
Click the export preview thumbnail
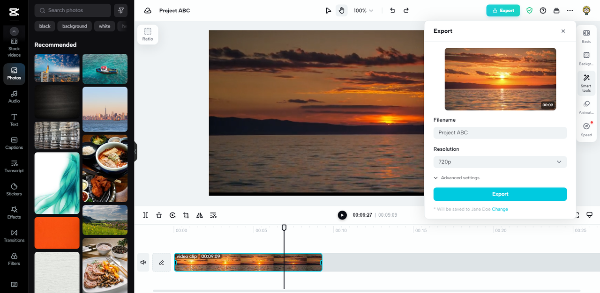point(500,79)
